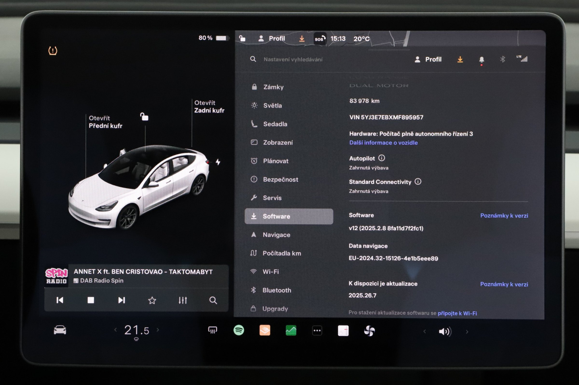Tap the defrost icon in bottom bar
Screen dimensions: 579x385
(212, 330)
